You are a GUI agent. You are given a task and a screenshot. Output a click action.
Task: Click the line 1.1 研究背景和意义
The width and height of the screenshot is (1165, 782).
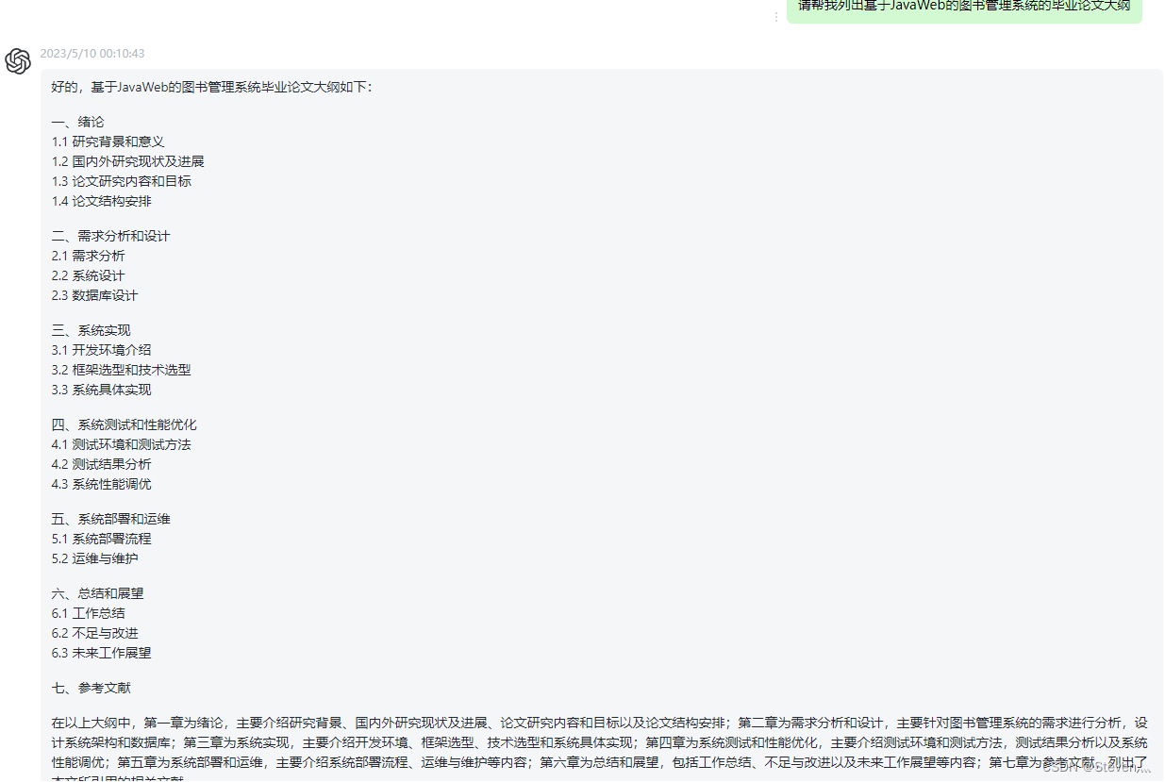coord(108,141)
